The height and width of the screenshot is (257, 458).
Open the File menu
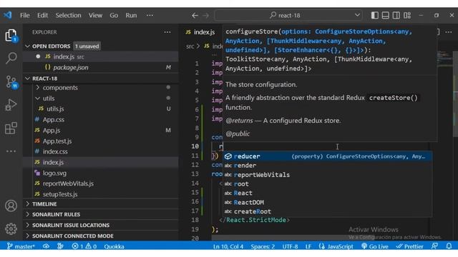25,15
